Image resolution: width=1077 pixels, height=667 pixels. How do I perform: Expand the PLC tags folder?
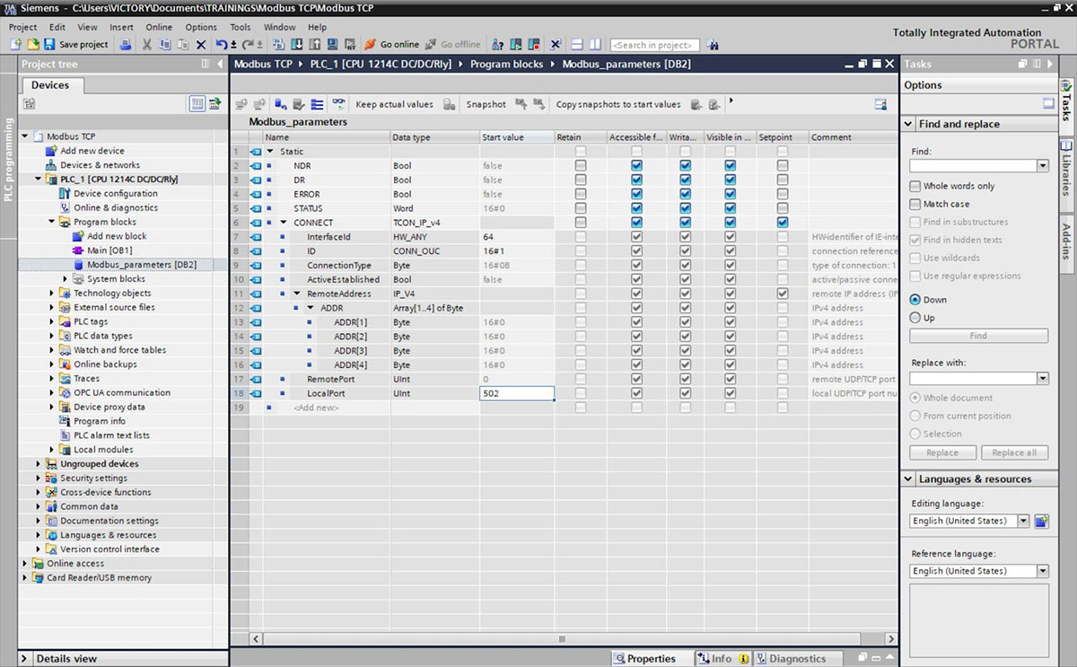point(52,321)
